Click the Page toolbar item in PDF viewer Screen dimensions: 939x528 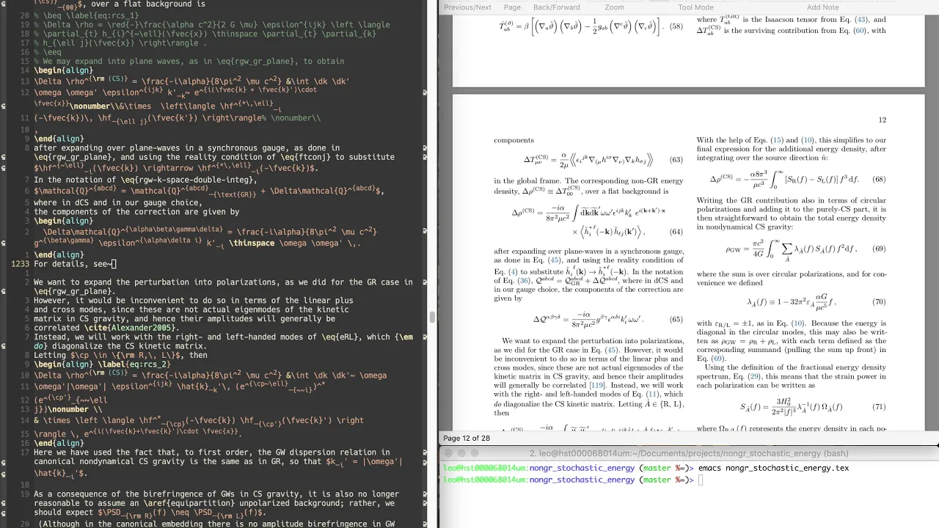pyautogui.click(x=512, y=7)
